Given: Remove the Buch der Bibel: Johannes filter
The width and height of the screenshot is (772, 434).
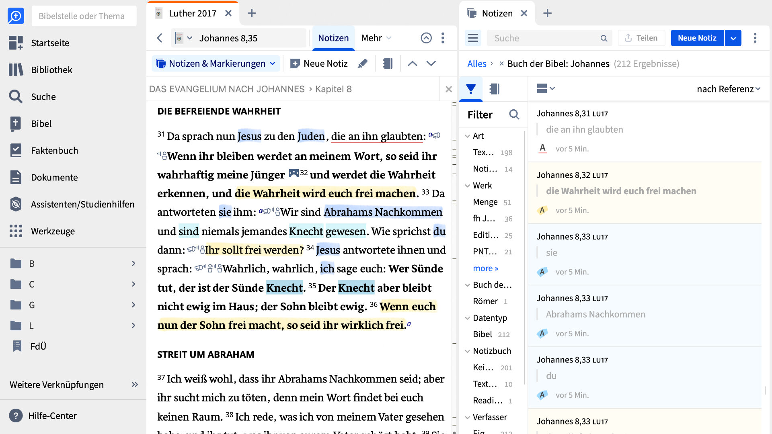Looking at the screenshot, I should (x=501, y=63).
